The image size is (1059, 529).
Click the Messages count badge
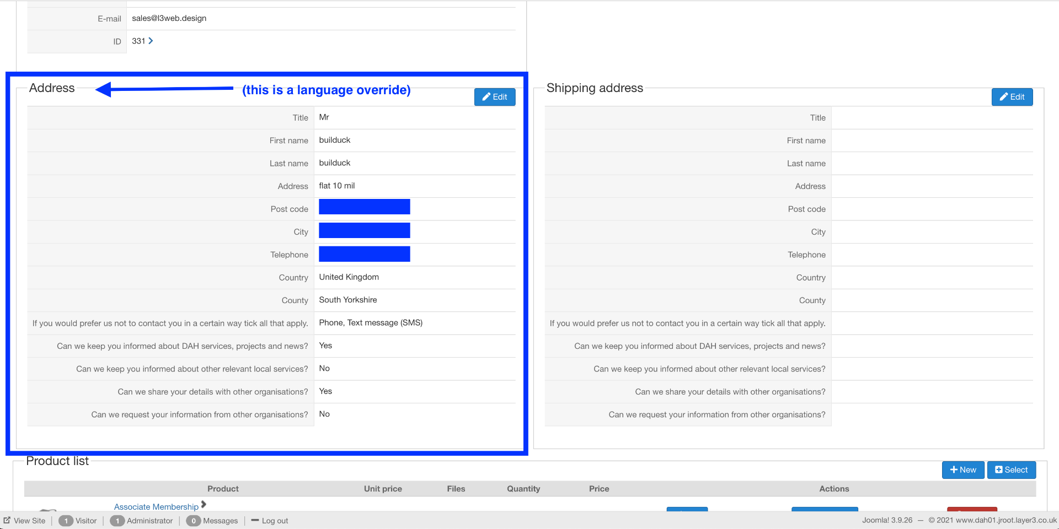click(x=193, y=521)
